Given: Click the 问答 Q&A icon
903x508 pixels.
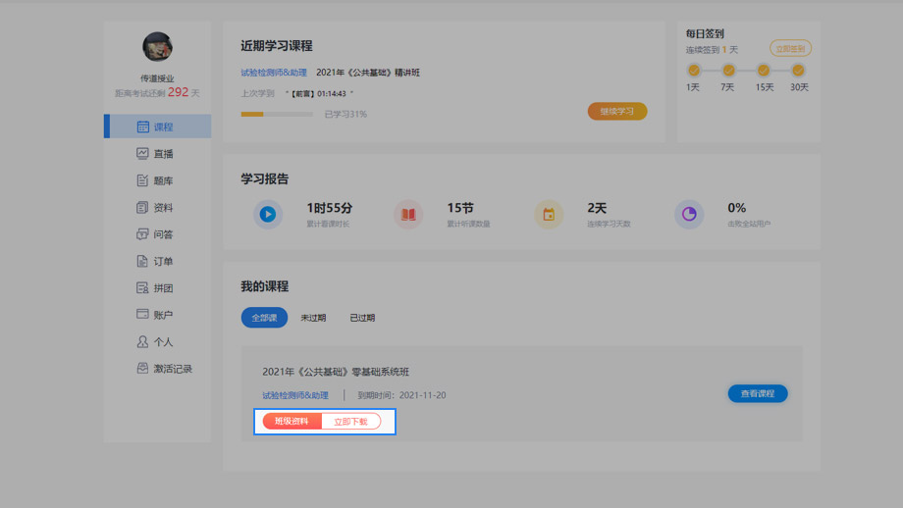Looking at the screenshot, I should pyautogui.click(x=143, y=234).
